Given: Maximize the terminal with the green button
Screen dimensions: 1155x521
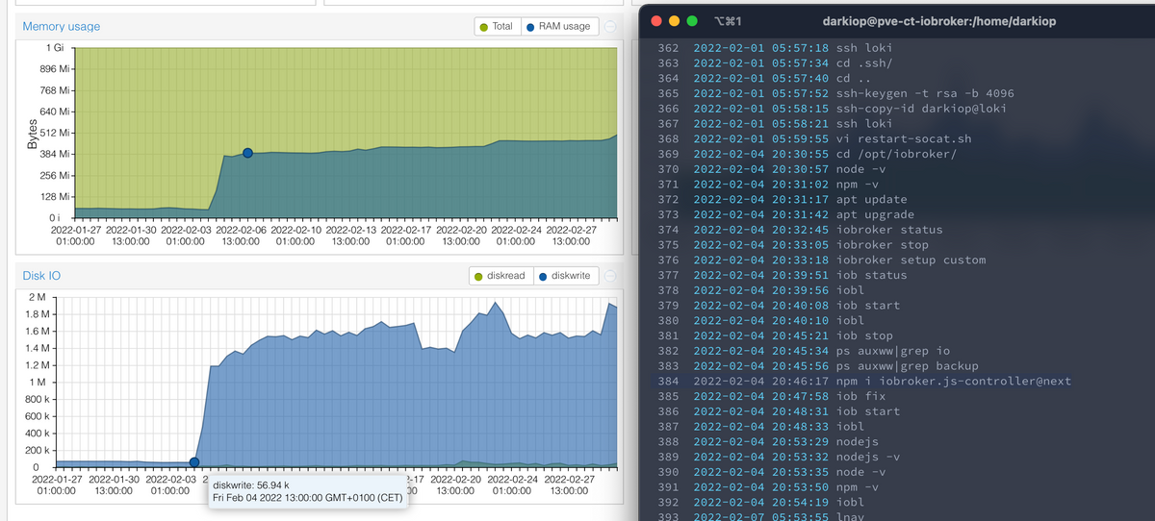Looking at the screenshot, I should coord(694,20).
